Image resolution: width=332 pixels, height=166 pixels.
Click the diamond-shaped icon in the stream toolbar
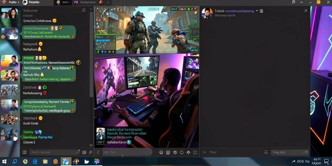point(188,152)
